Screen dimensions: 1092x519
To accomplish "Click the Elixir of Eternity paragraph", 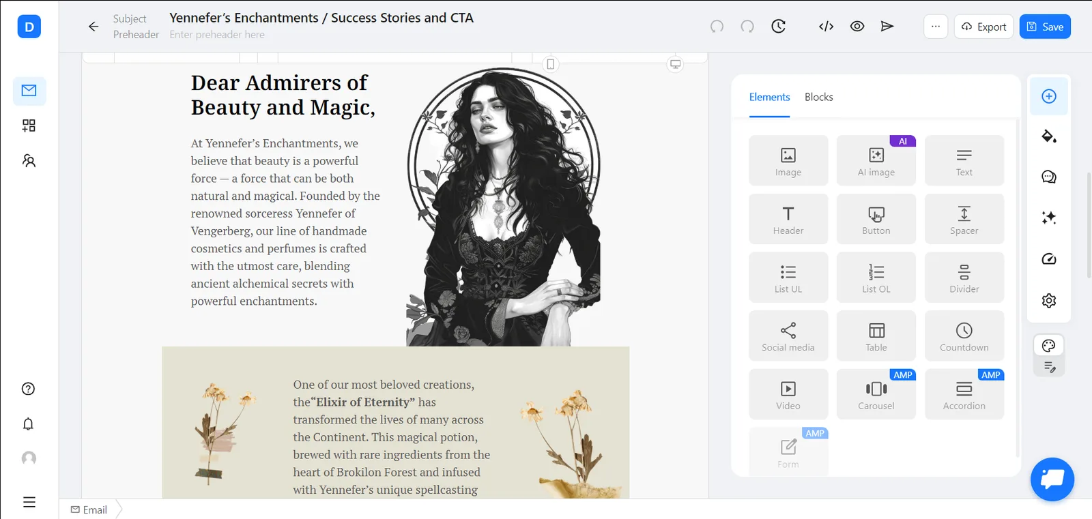I will (392, 437).
